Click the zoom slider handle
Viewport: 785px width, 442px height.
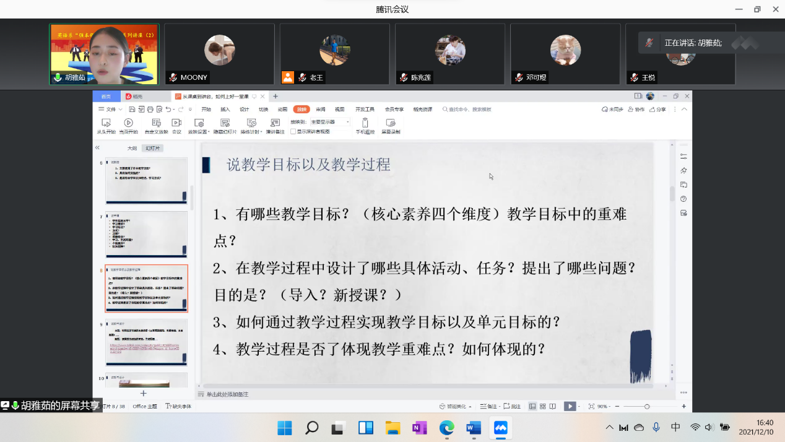[x=647, y=406]
